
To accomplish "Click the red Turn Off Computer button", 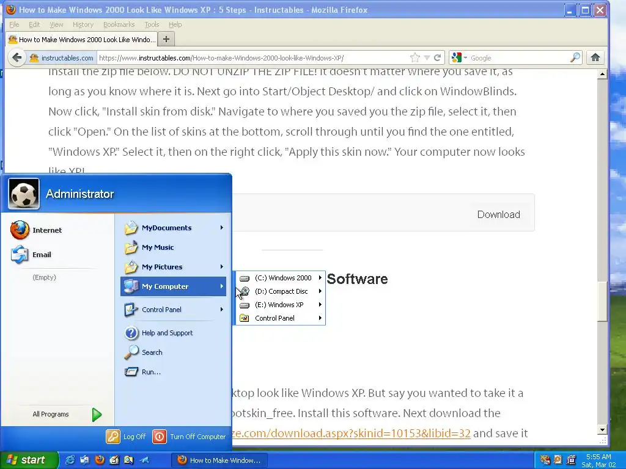I will [x=160, y=437].
